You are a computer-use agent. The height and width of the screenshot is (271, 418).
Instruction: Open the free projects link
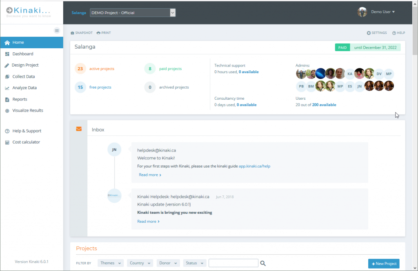coord(100,87)
